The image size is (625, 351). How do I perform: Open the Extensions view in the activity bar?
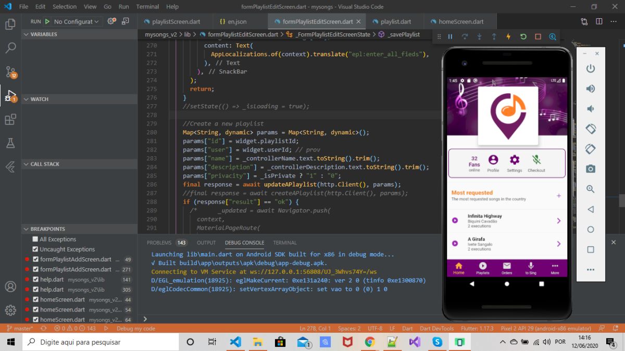click(x=10, y=119)
